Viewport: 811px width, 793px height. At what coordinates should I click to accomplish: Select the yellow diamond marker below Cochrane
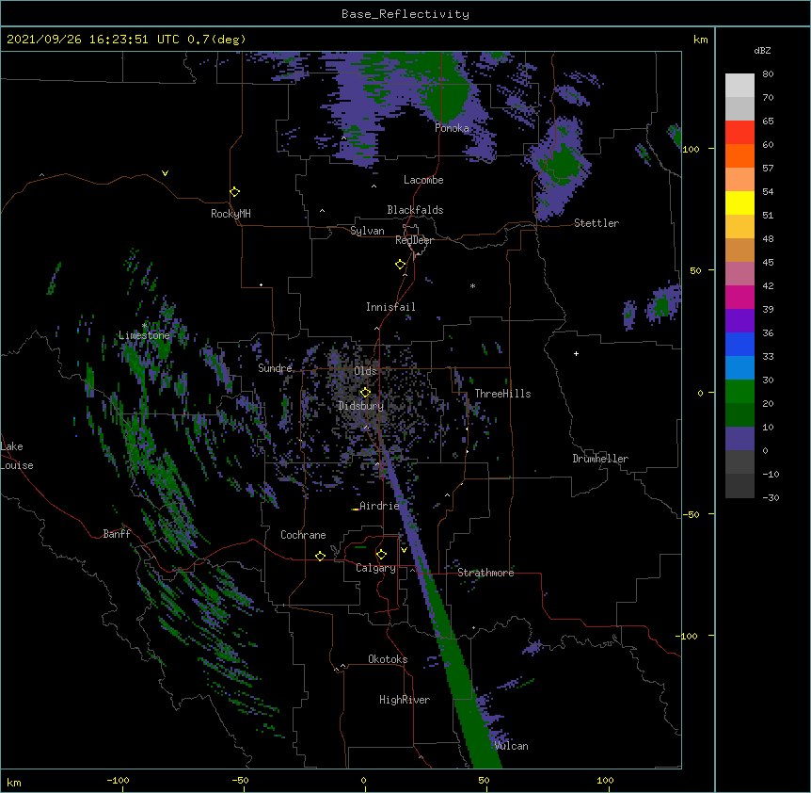(x=320, y=556)
